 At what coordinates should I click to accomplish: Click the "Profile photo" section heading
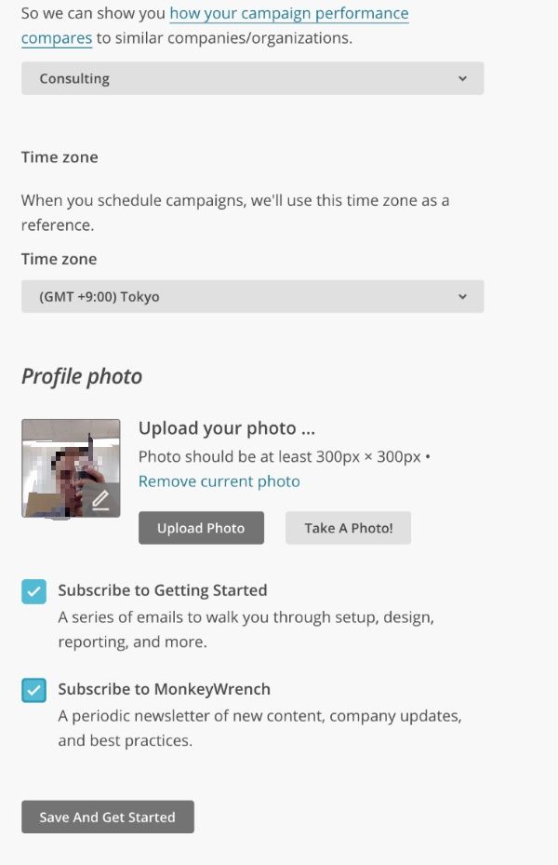[x=82, y=376]
